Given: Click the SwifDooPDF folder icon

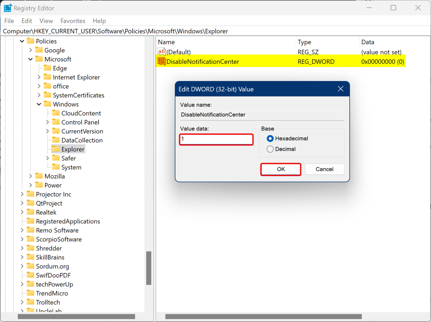Looking at the screenshot, I should click(x=30, y=275).
